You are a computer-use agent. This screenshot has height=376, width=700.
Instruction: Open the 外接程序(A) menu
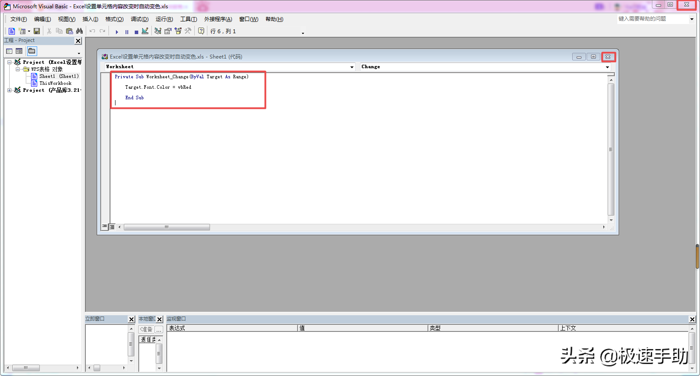218,19
